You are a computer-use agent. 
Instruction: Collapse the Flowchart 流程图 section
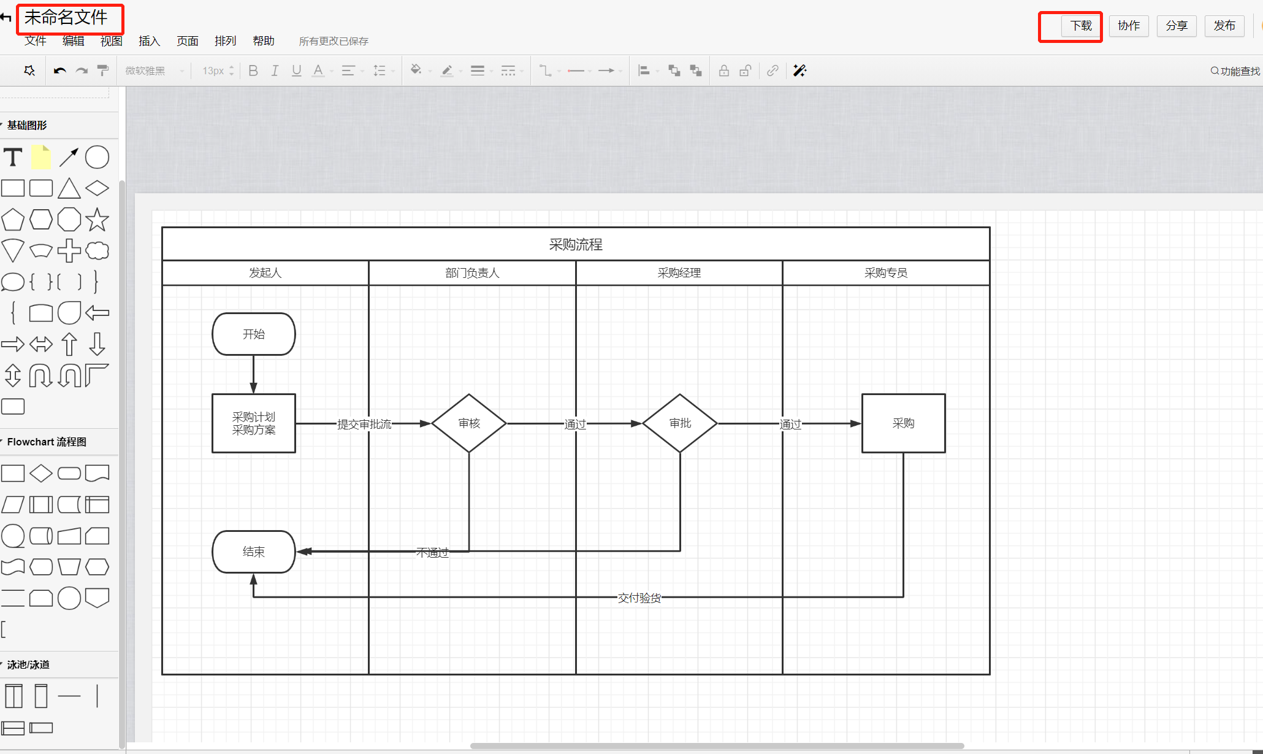46,442
